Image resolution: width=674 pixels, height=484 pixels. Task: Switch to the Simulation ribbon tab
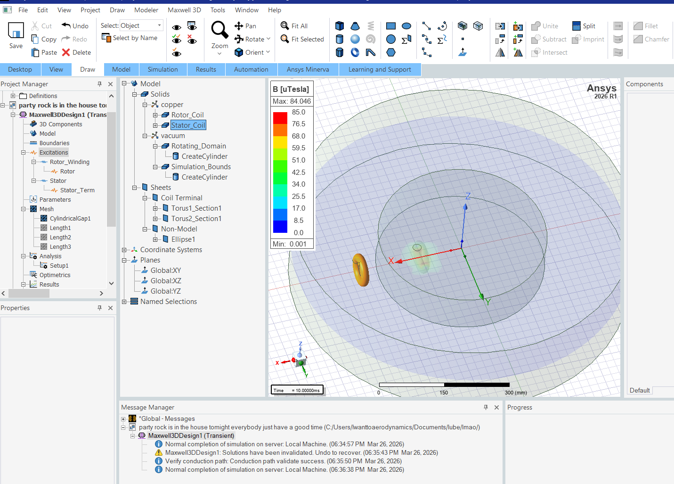point(162,69)
